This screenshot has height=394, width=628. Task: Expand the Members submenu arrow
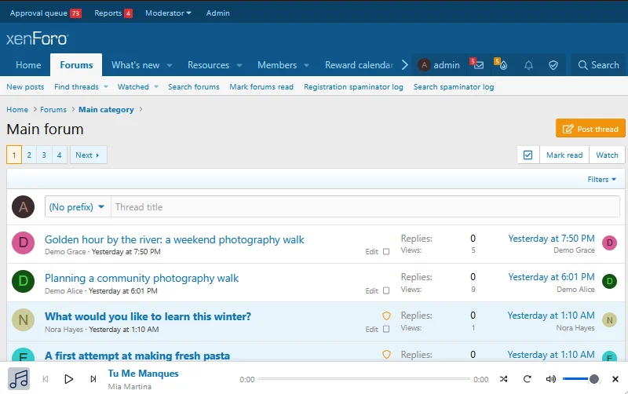coord(306,65)
